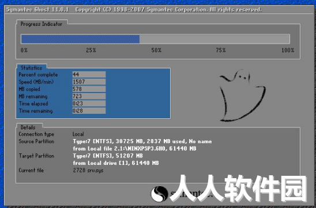Select the MB copied value 578

point(89,89)
